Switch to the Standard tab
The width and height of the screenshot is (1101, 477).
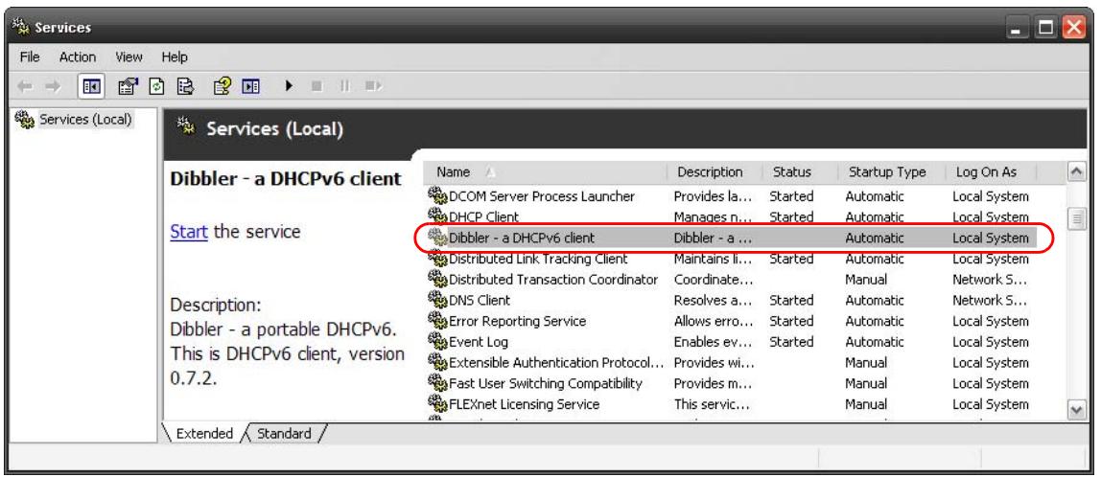point(284,434)
